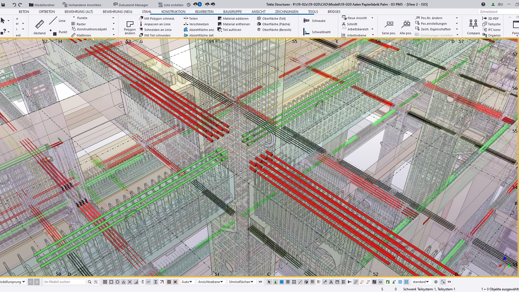Expand the Punkte dropdown arrow
519x292 pixels.
tap(113, 18)
